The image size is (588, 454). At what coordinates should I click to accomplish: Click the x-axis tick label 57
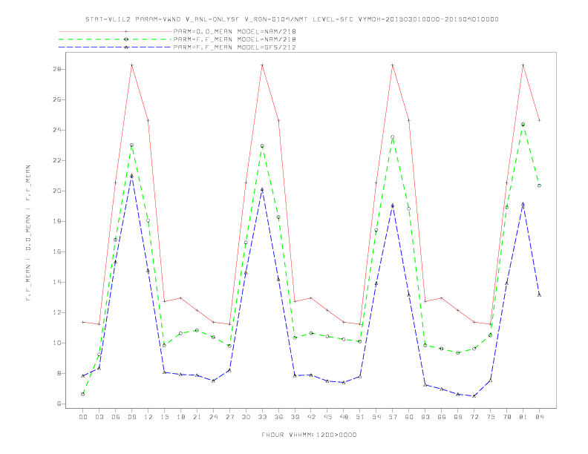click(x=393, y=417)
